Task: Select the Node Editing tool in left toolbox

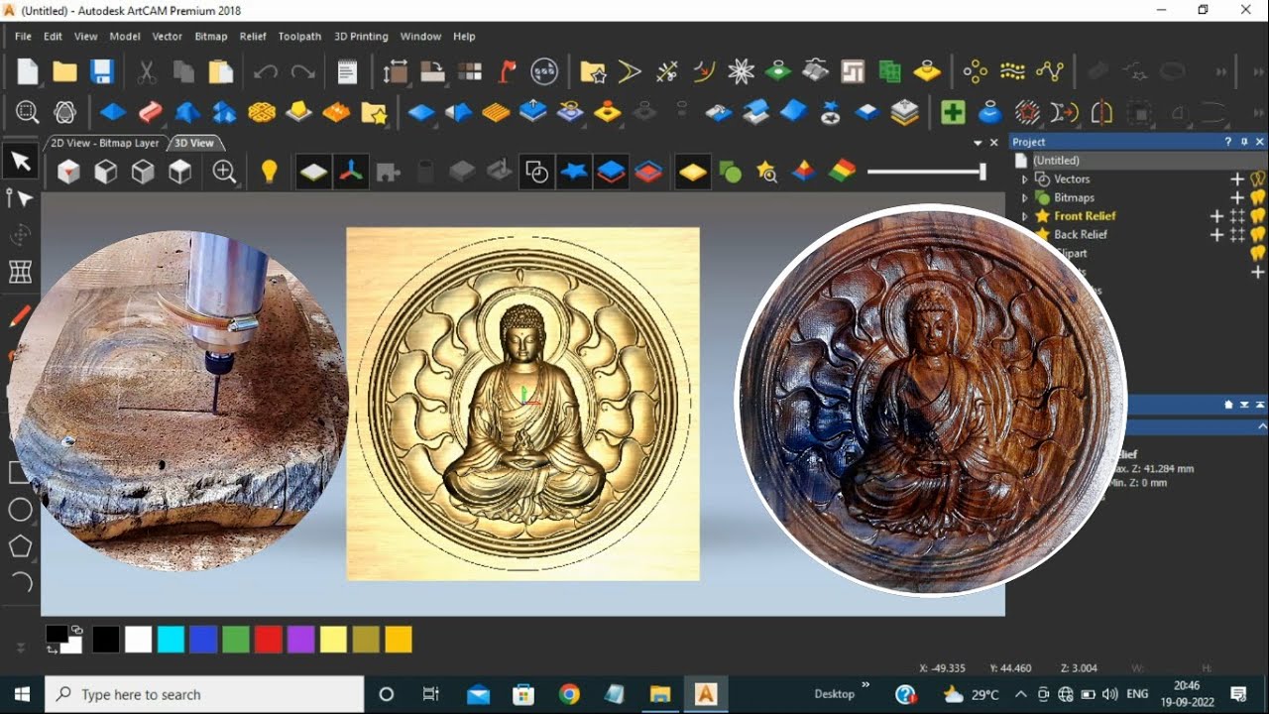Action: click(21, 198)
